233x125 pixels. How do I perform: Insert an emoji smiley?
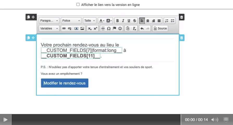[x=120, y=29]
